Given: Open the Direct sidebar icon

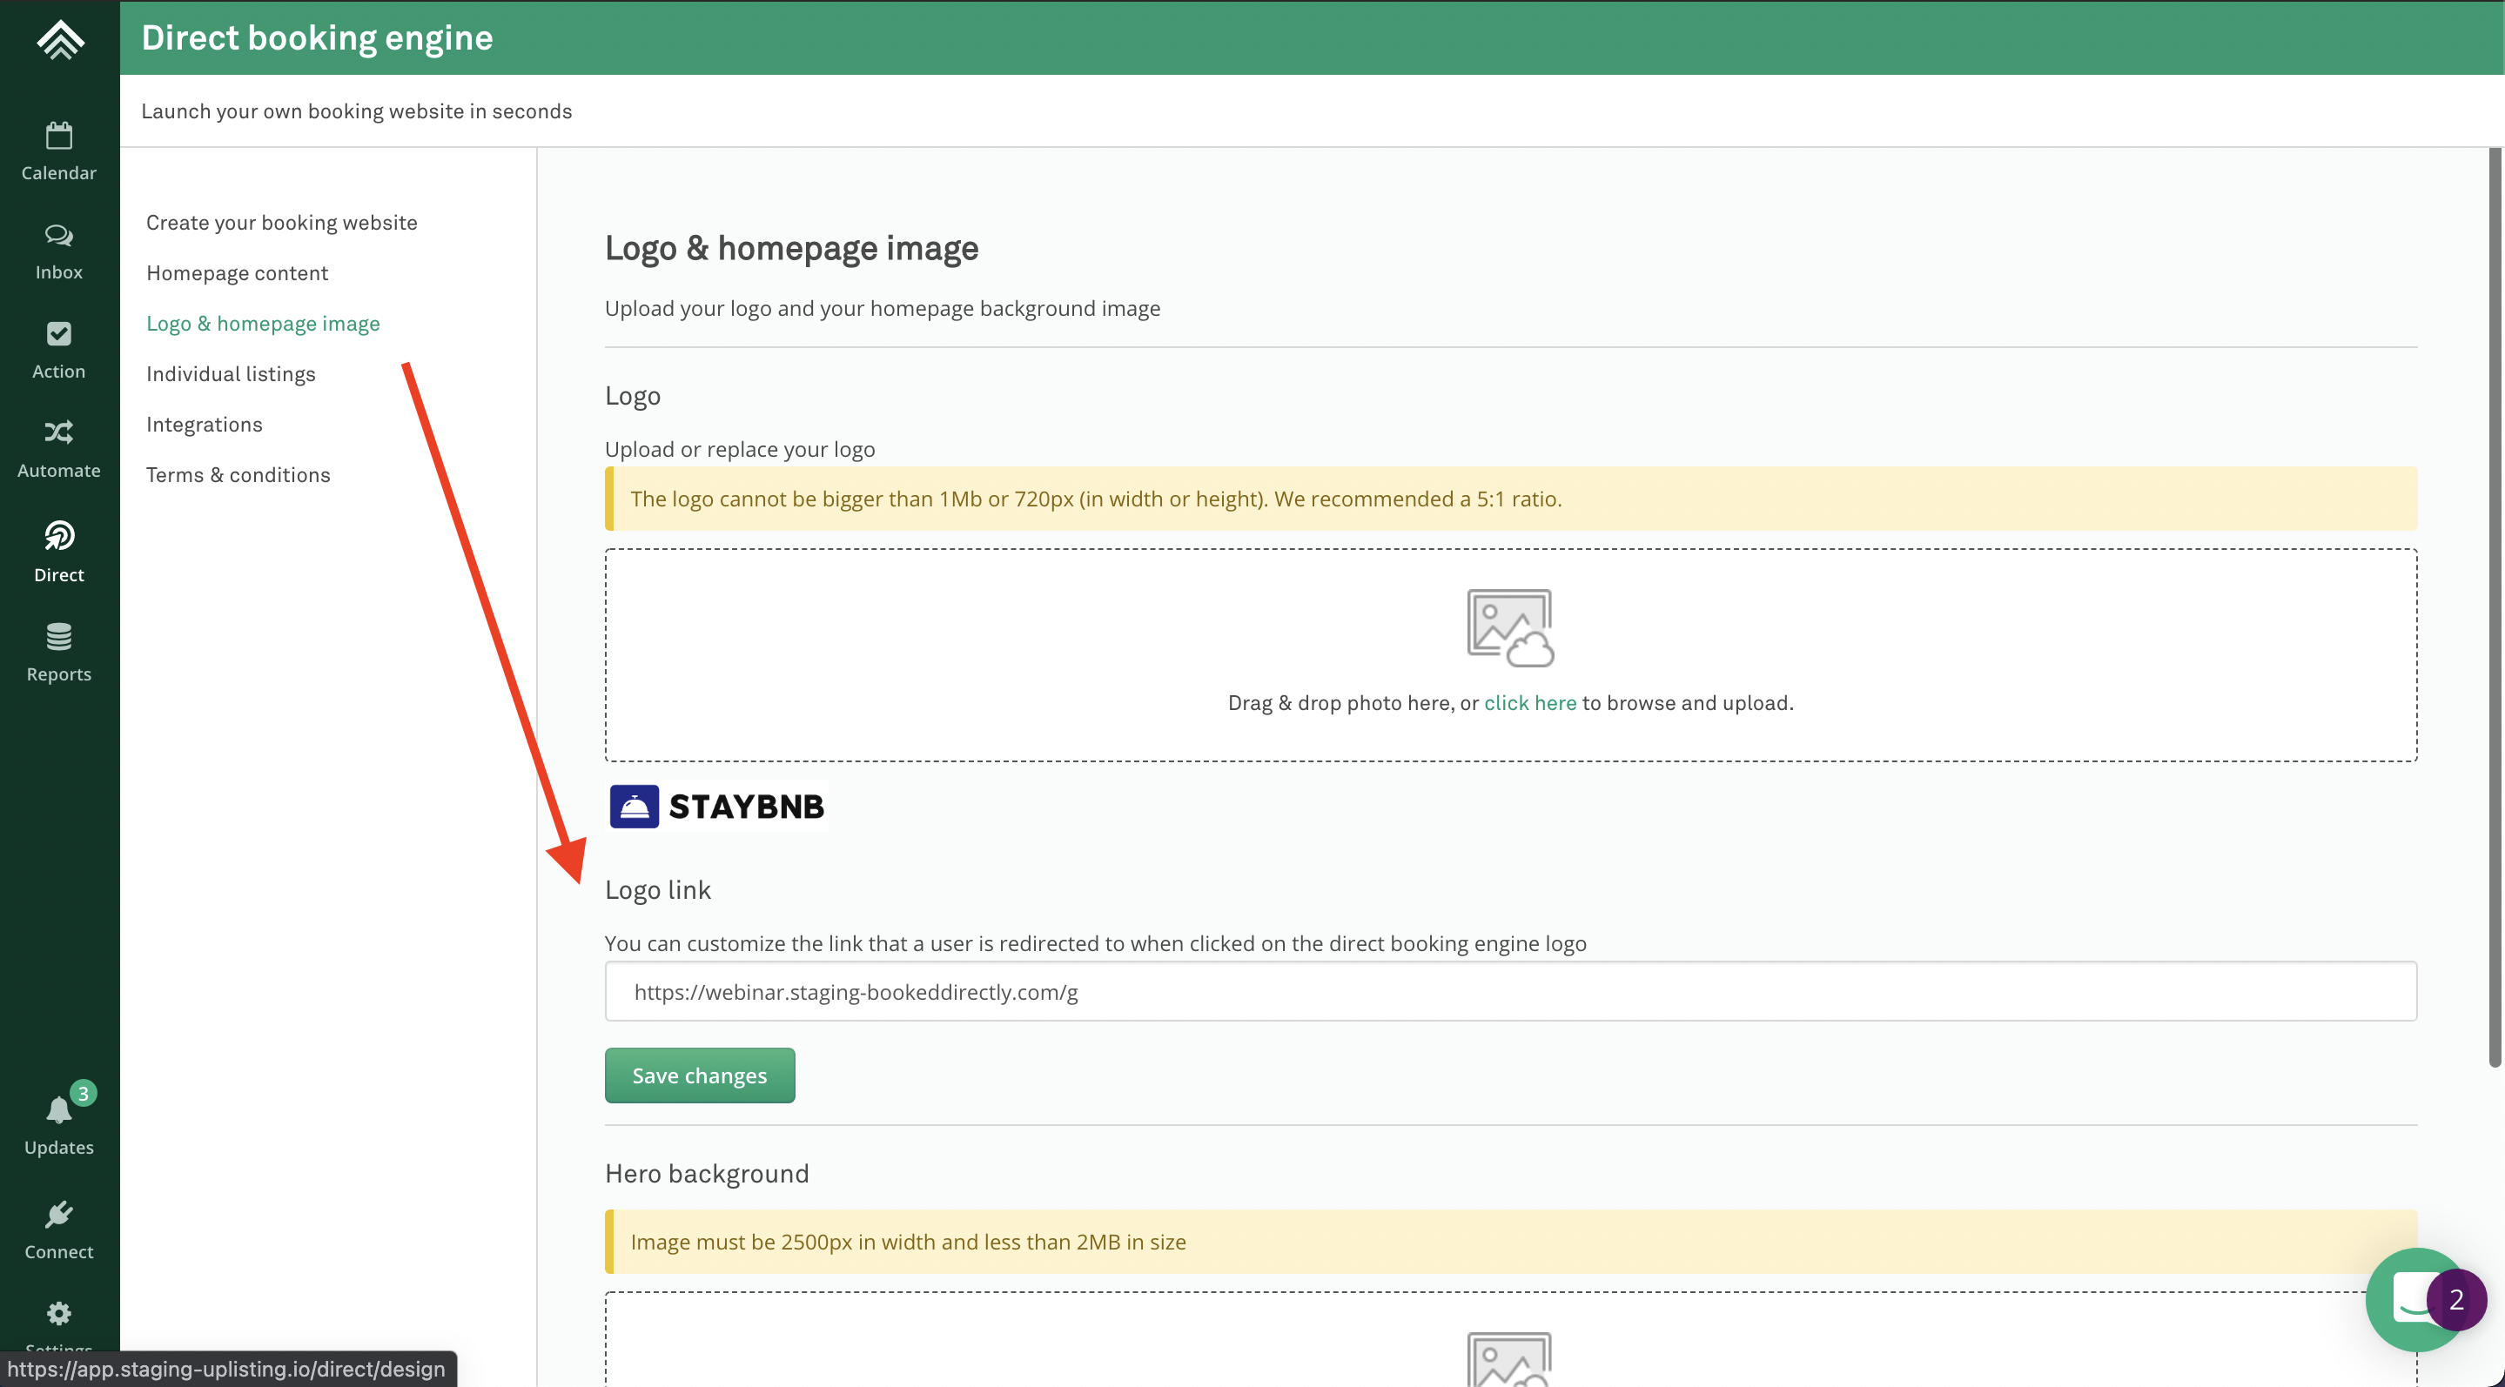Looking at the screenshot, I should (x=59, y=534).
